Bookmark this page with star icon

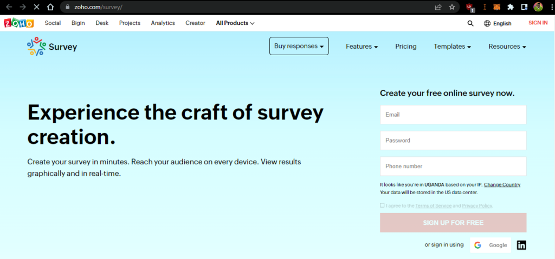point(451,6)
